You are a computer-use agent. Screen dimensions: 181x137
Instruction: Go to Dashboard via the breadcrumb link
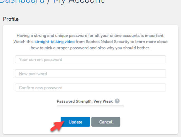[22, 1]
